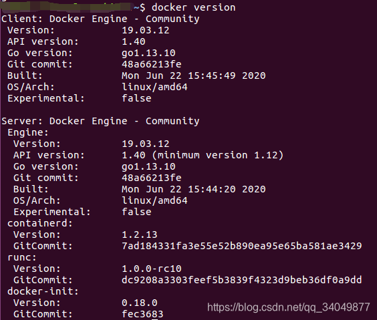Select containerd GitCommit hash starting with 7ad184331
The height and width of the screenshot is (320, 377).
coord(241,246)
